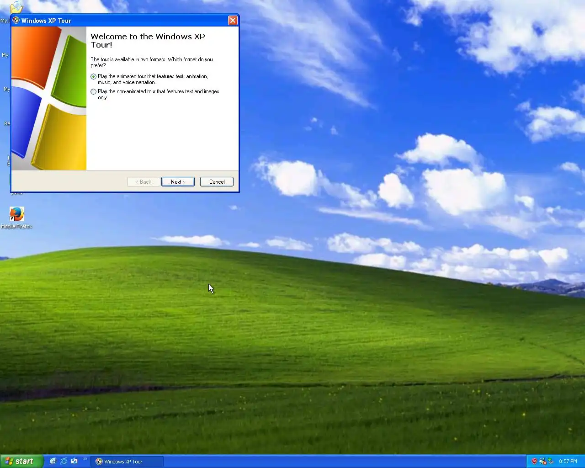Click the folder icon at desktop top-left

tap(16, 7)
